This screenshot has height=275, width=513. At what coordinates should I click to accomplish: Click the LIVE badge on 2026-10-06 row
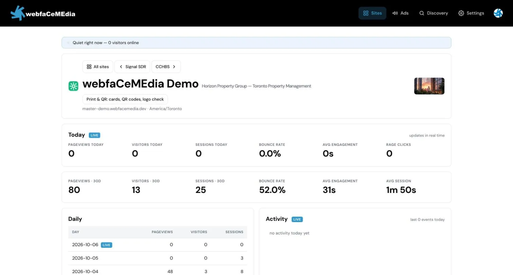pyautogui.click(x=107, y=245)
